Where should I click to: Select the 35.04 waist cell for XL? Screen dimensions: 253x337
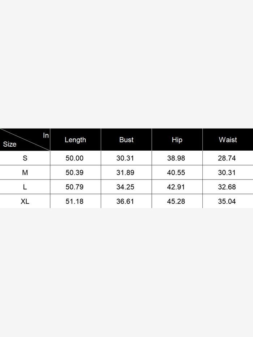point(227,201)
